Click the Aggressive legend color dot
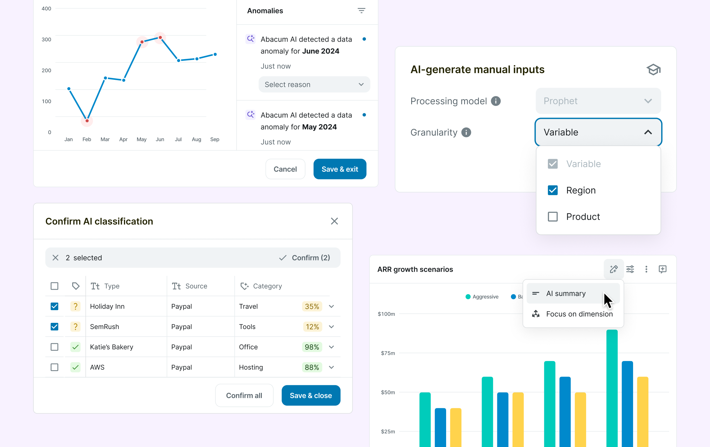The image size is (710, 447). pos(468,297)
